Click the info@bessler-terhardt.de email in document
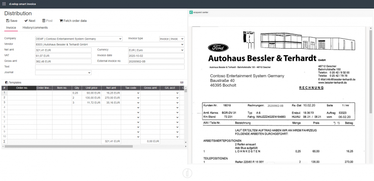Viewport: 374px width, 181px height. click(341, 79)
